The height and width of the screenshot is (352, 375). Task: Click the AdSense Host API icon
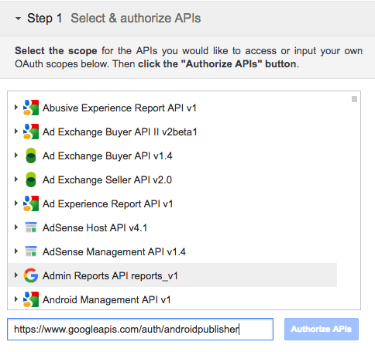pyautogui.click(x=31, y=227)
